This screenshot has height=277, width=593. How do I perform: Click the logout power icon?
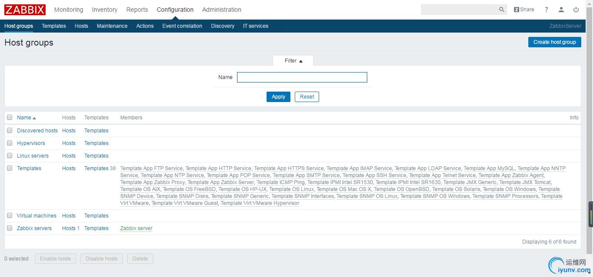coord(576,10)
